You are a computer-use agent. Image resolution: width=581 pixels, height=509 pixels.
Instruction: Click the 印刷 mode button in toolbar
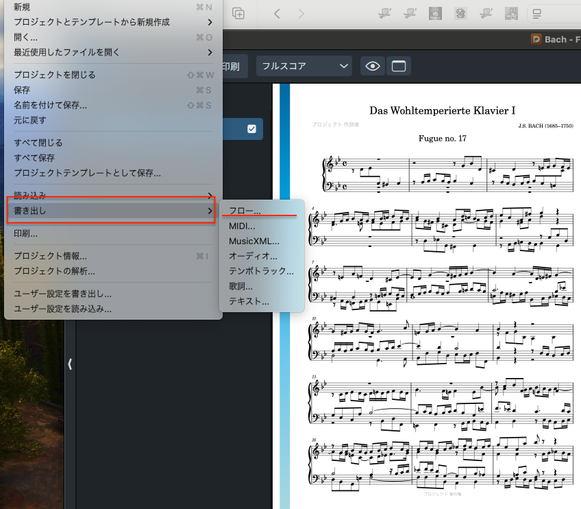tap(230, 67)
